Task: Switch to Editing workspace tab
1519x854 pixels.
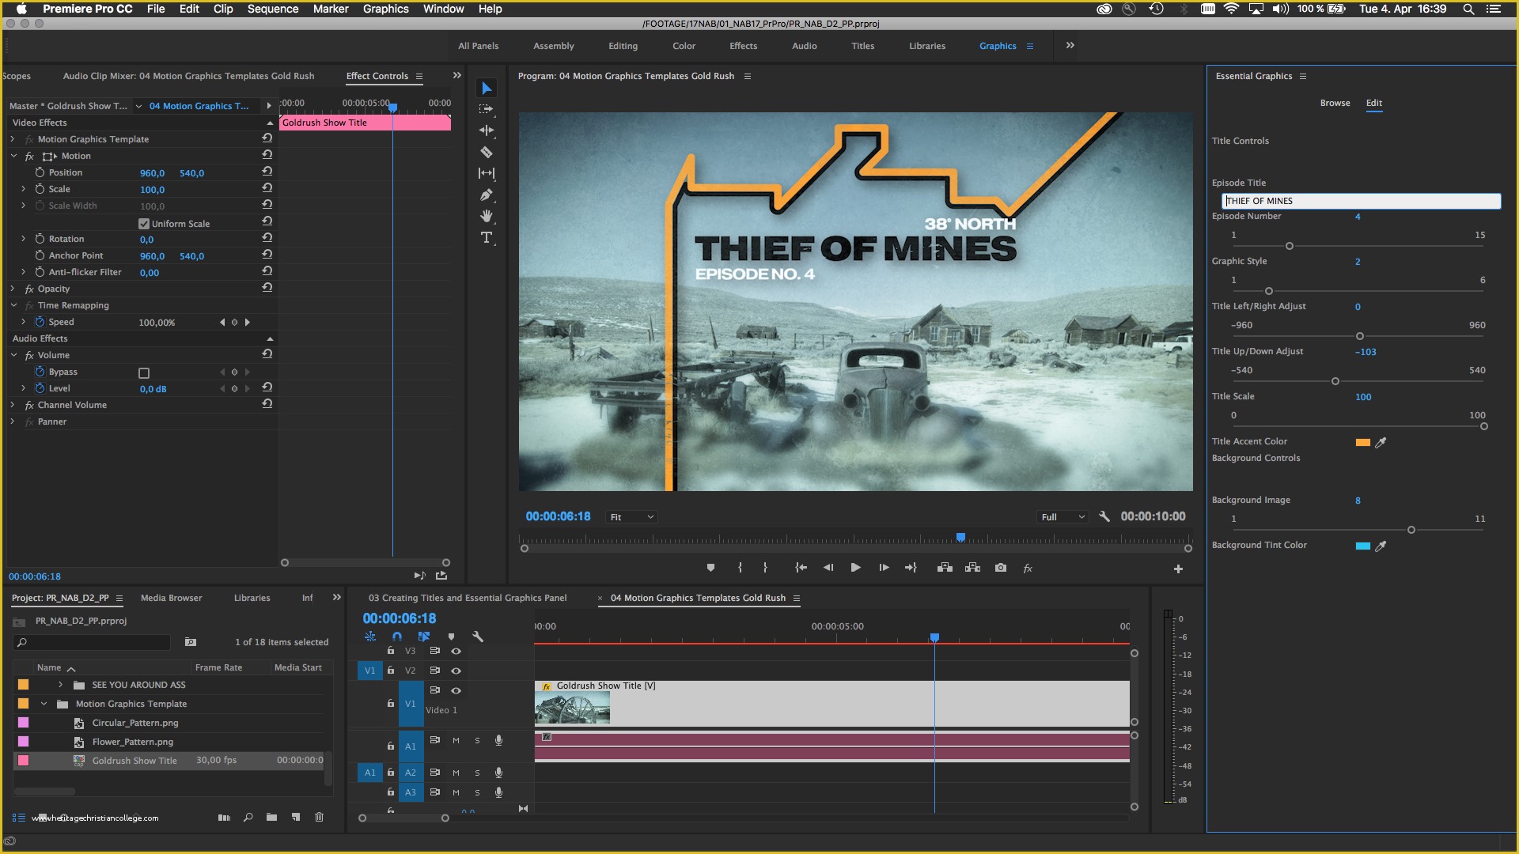Action: 623,46
